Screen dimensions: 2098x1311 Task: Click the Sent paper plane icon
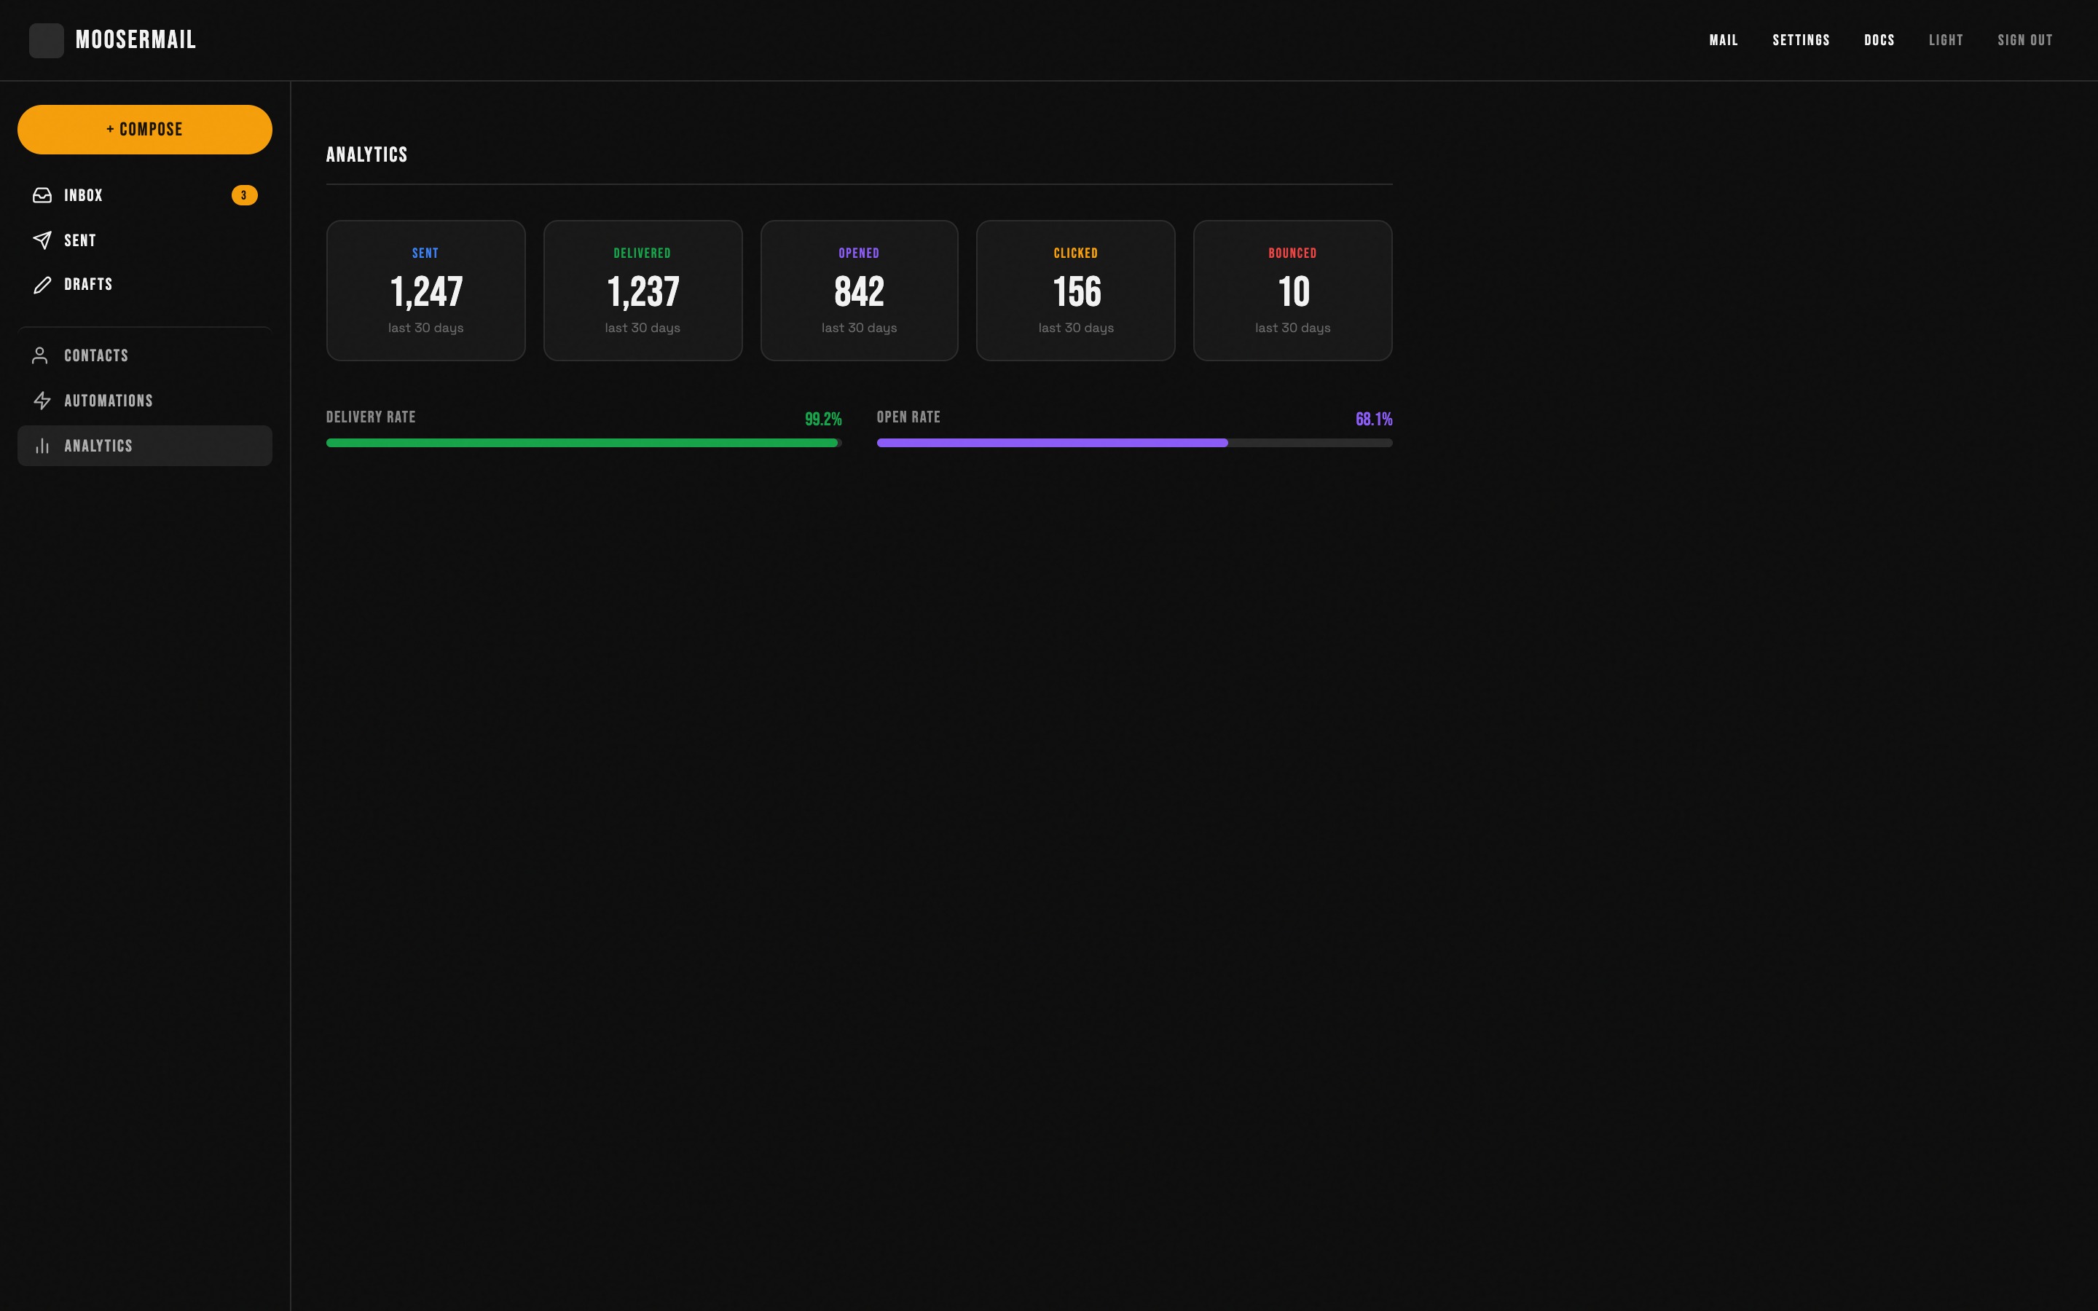coord(42,240)
